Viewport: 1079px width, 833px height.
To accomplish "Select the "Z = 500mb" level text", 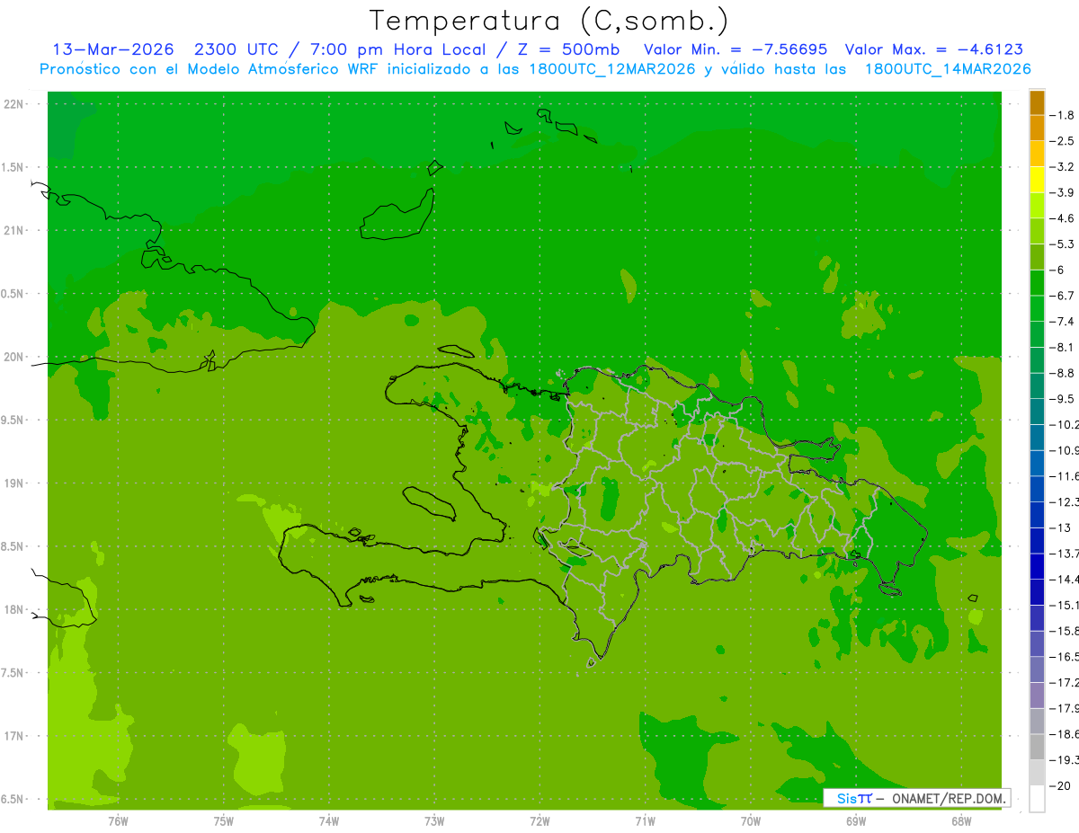I will tap(566, 49).
